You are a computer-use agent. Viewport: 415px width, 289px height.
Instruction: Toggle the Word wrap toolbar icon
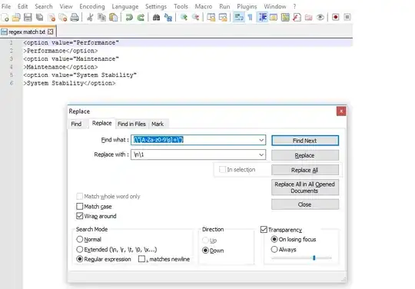[239, 18]
